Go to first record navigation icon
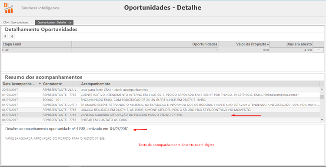The image size is (326, 167). pyautogui.click(x=5, y=36)
